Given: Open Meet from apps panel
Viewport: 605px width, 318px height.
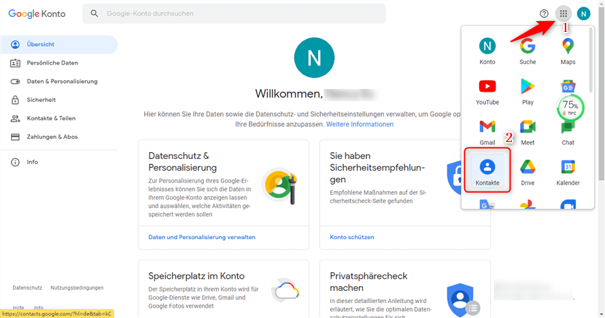Looking at the screenshot, I should pyautogui.click(x=528, y=132).
